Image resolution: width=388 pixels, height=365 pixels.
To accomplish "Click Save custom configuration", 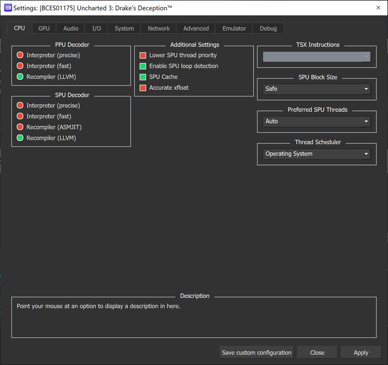I will tap(256, 352).
